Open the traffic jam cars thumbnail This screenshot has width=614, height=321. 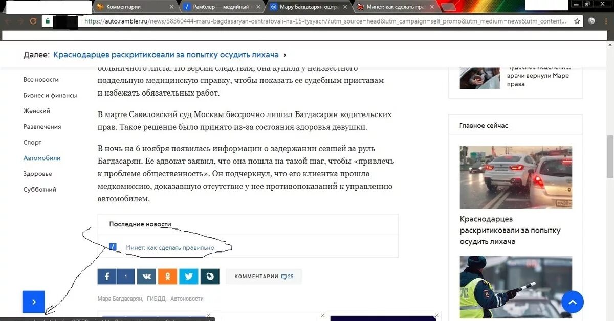click(516, 177)
